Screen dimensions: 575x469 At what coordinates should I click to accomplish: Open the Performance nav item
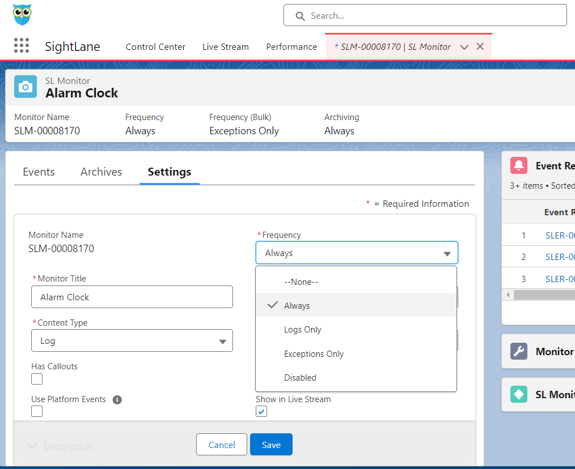[291, 47]
